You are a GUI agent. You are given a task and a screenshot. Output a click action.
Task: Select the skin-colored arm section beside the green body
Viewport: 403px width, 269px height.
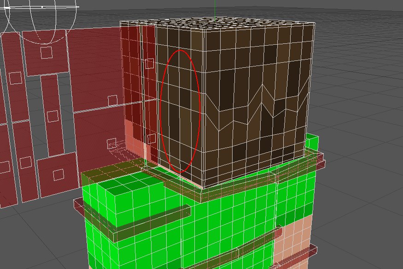tap(293, 242)
